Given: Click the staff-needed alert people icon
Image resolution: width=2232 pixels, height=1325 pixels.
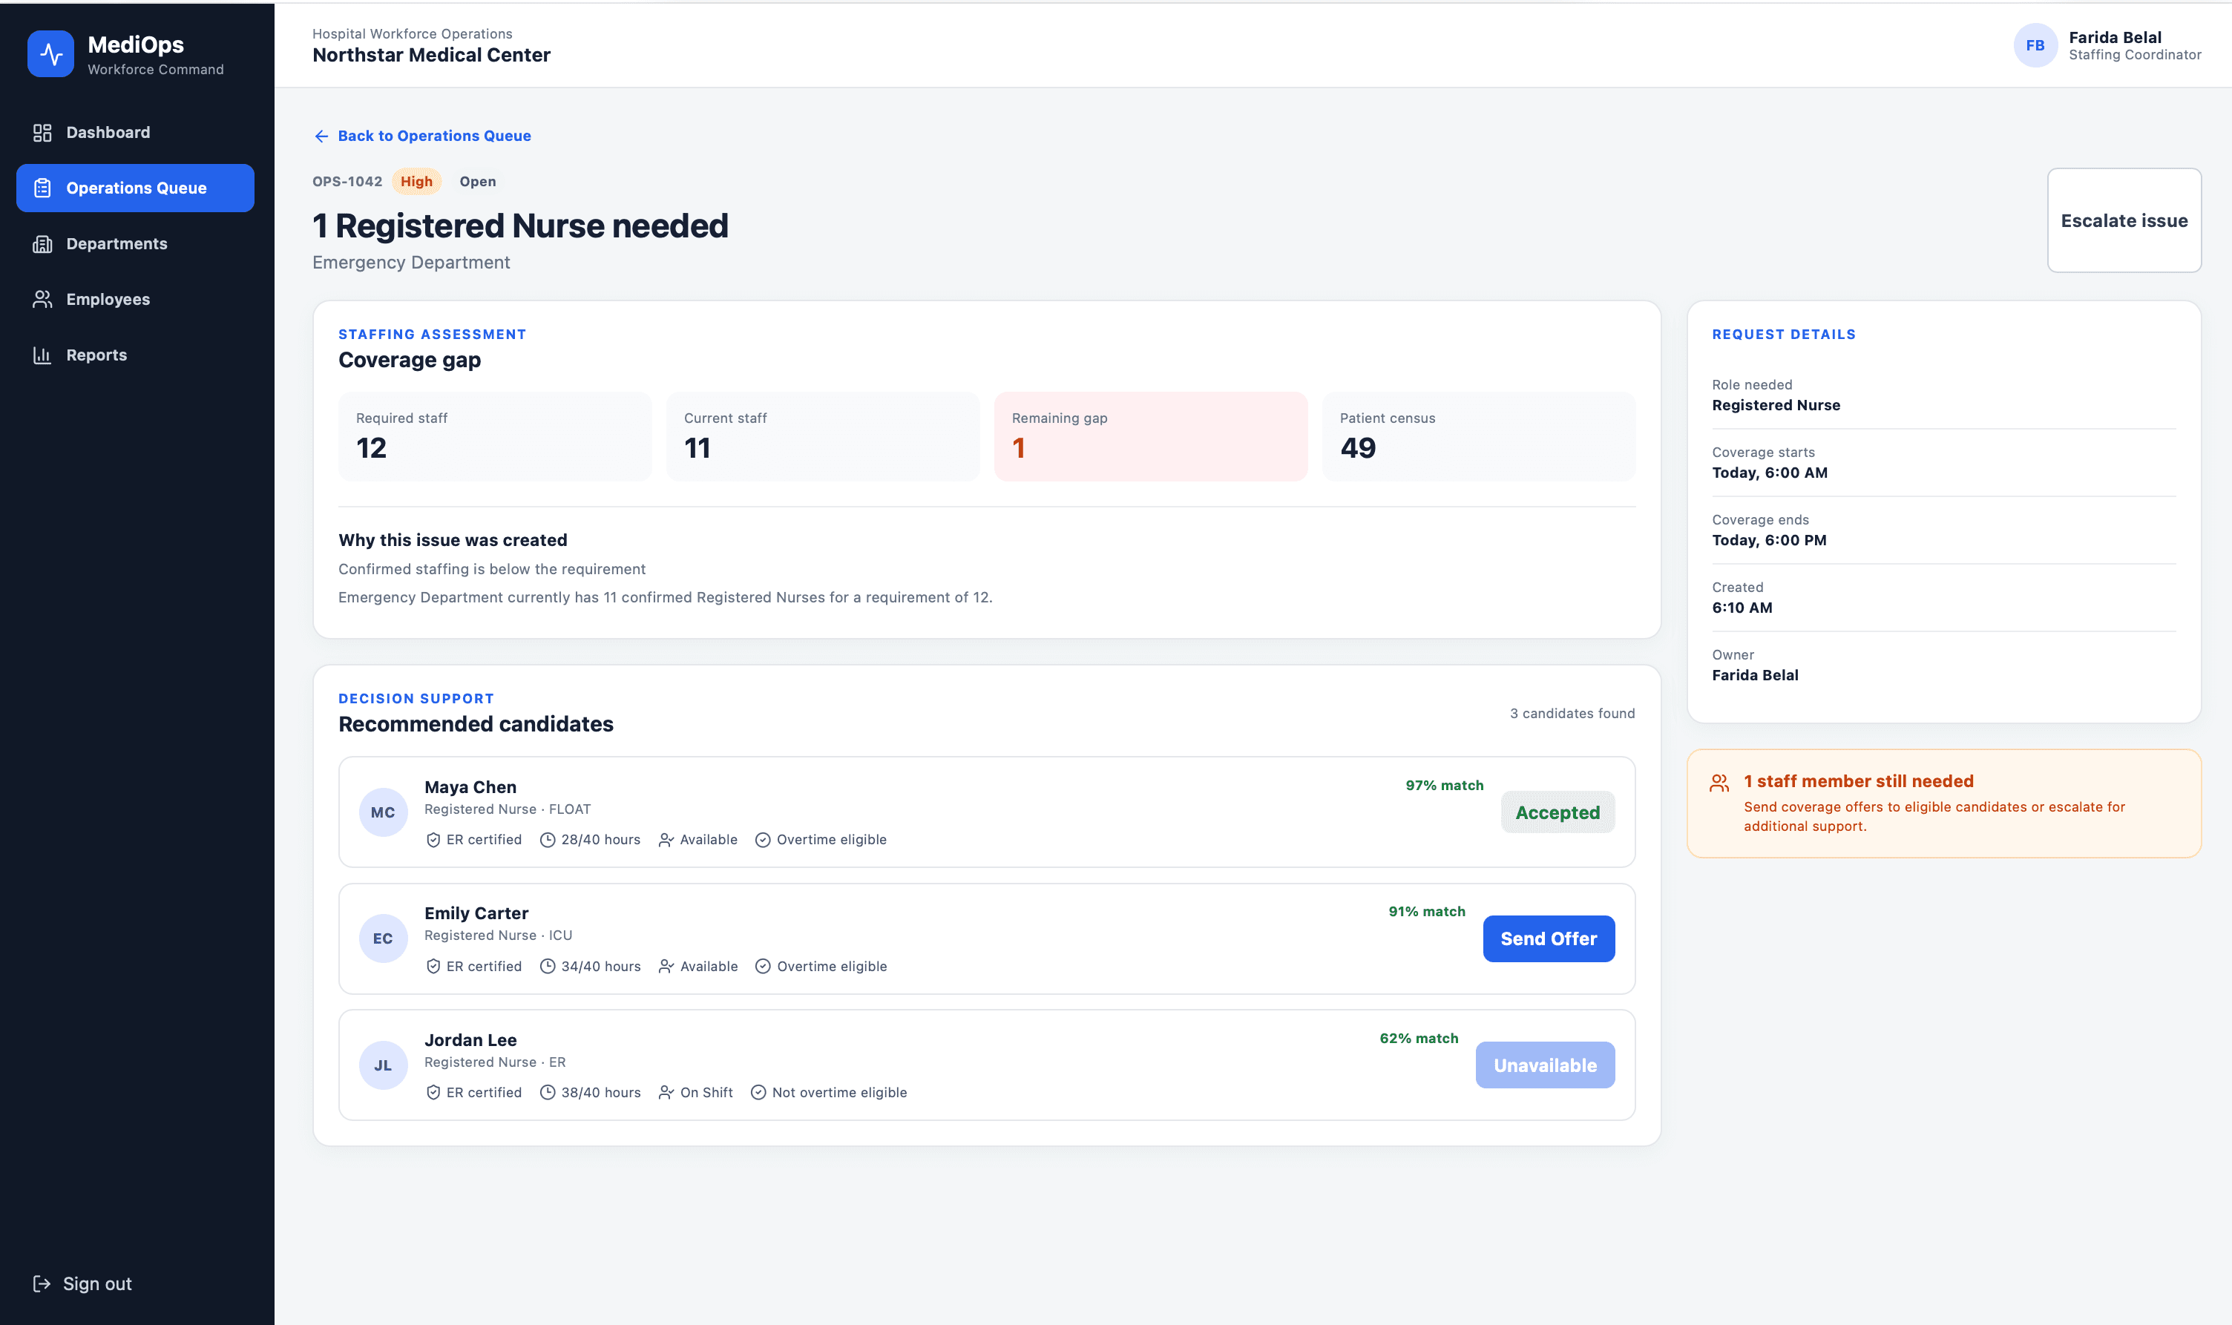Looking at the screenshot, I should 1719,783.
